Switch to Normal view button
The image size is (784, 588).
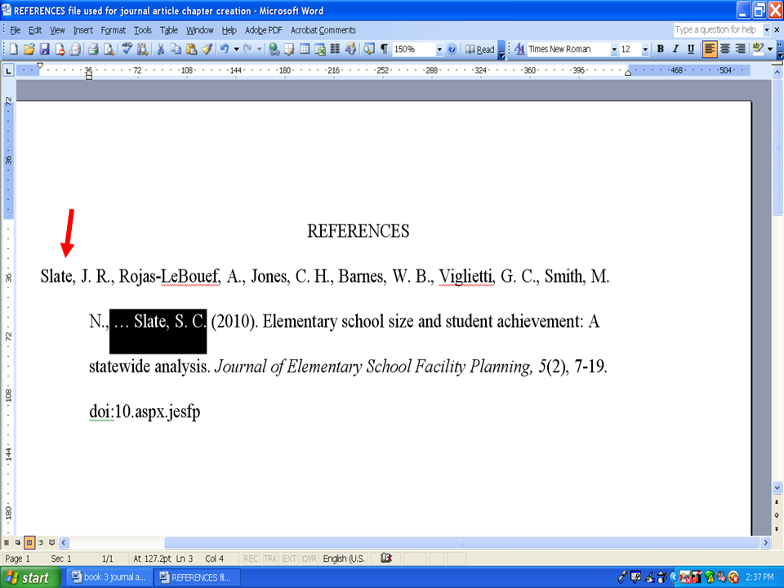click(x=7, y=542)
